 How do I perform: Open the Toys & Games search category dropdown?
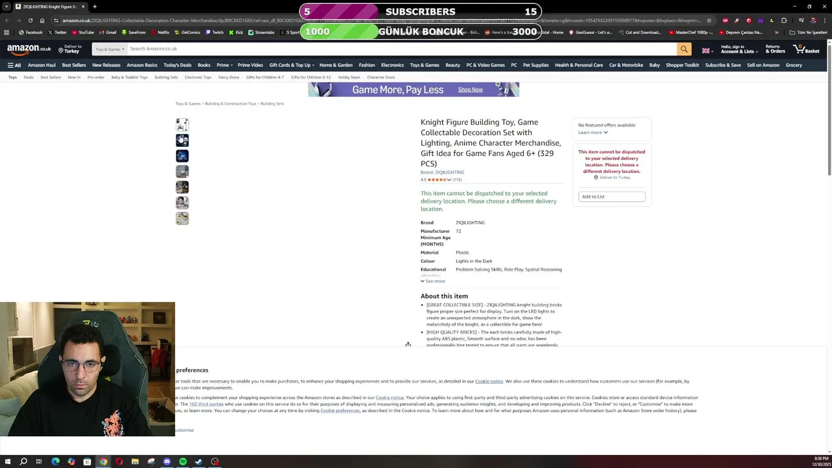pyautogui.click(x=109, y=49)
